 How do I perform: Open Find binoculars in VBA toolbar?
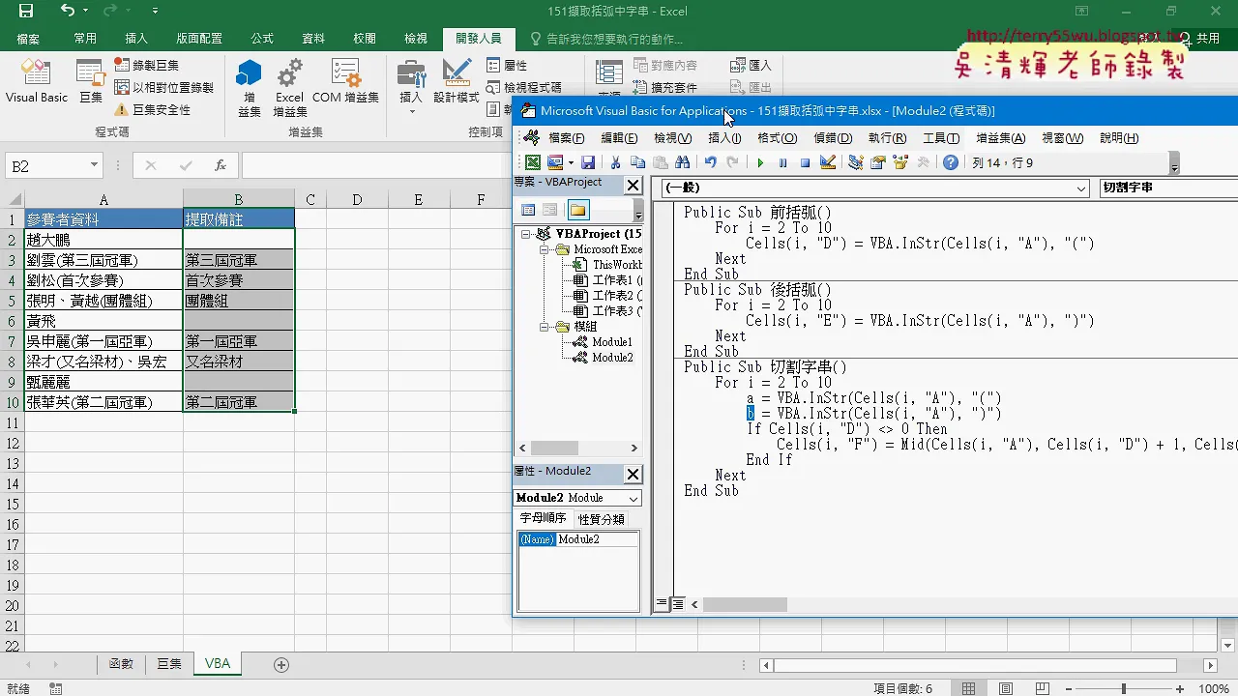pos(683,162)
